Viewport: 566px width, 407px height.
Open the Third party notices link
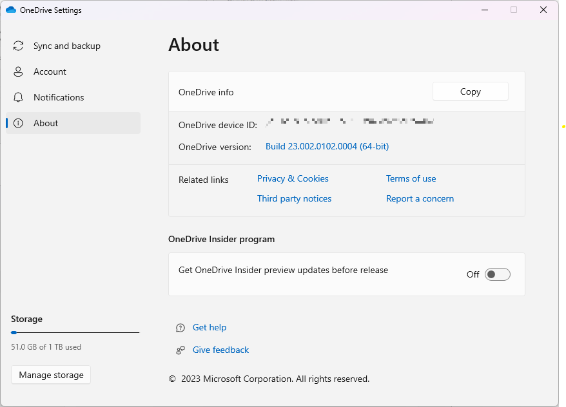tap(294, 198)
